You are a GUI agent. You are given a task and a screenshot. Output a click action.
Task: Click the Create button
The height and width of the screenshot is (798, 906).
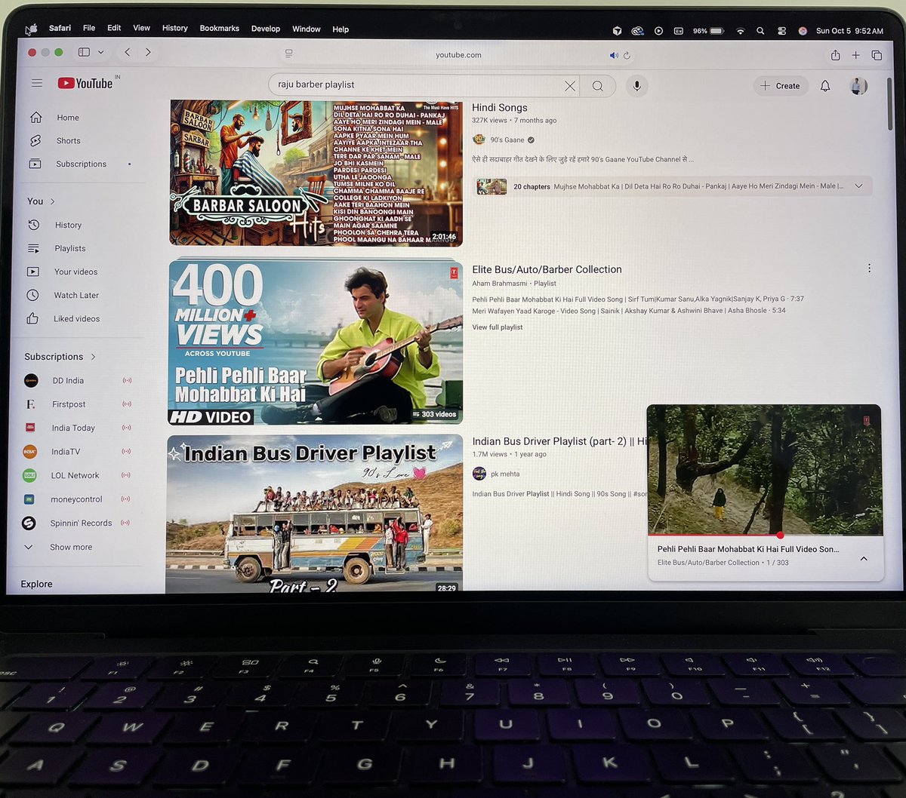pyautogui.click(x=781, y=86)
